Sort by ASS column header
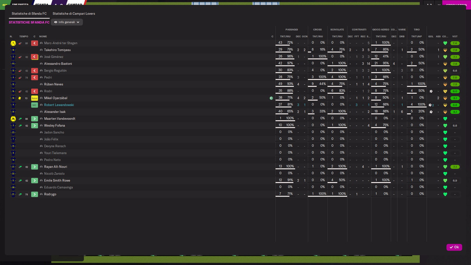471x265 pixels. 438,36
